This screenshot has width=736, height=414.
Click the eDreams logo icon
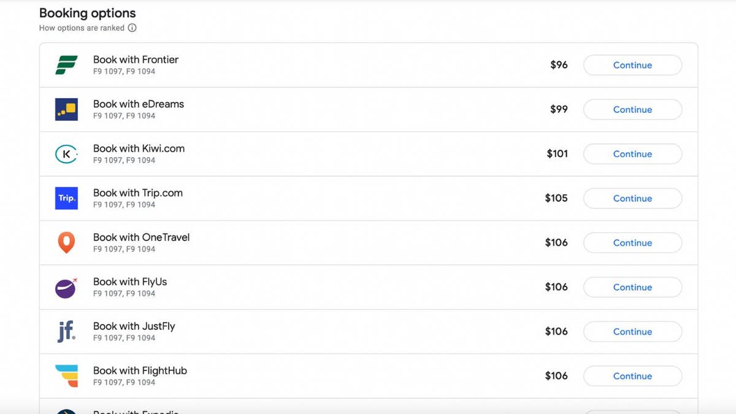coord(66,109)
